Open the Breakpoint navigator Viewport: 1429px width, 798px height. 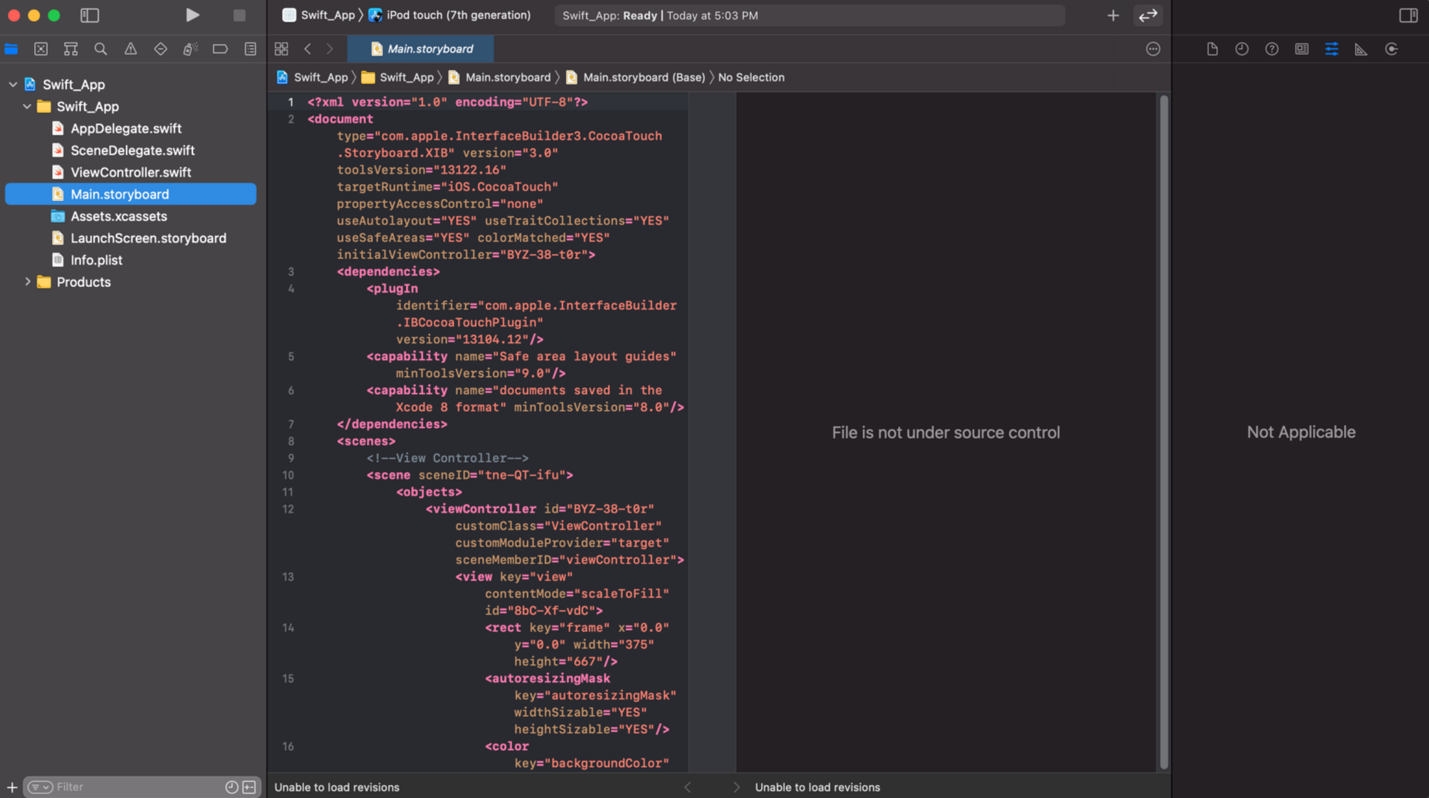pos(220,49)
